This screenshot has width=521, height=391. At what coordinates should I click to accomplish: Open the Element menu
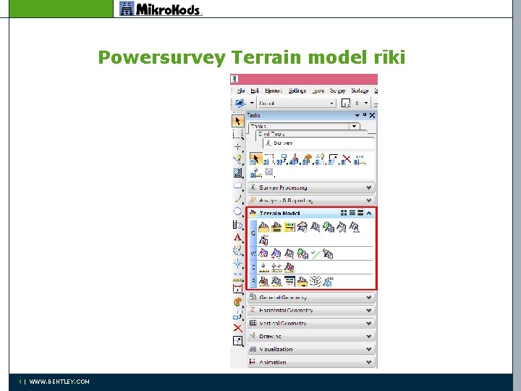pyautogui.click(x=274, y=91)
